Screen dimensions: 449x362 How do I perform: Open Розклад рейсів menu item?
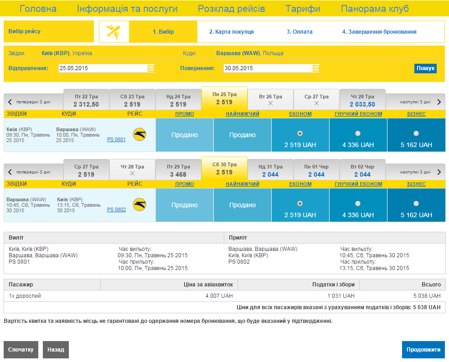tap(232, 9)
